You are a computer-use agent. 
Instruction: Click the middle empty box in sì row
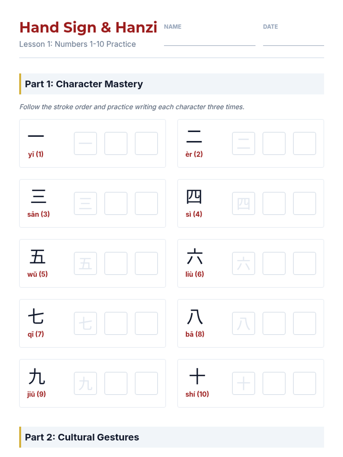point(274,203)
